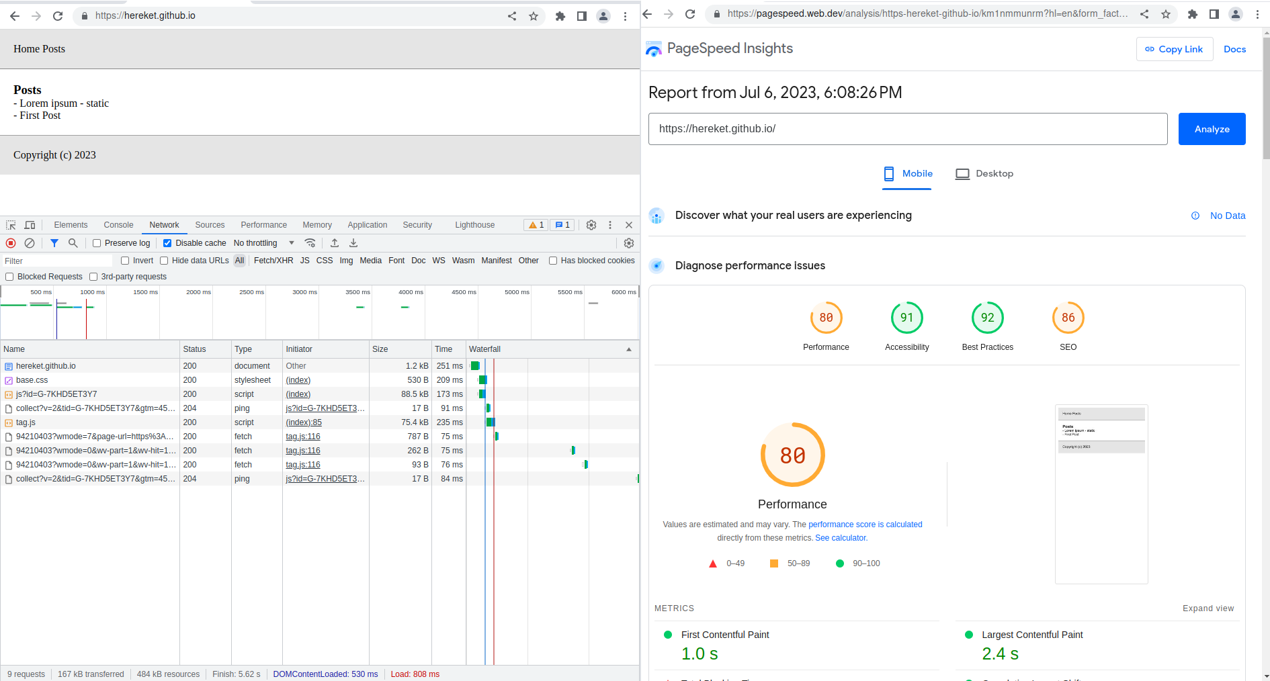Enable the Preserve log checkbox
The image size is (1270, 681).
[97, 243]
